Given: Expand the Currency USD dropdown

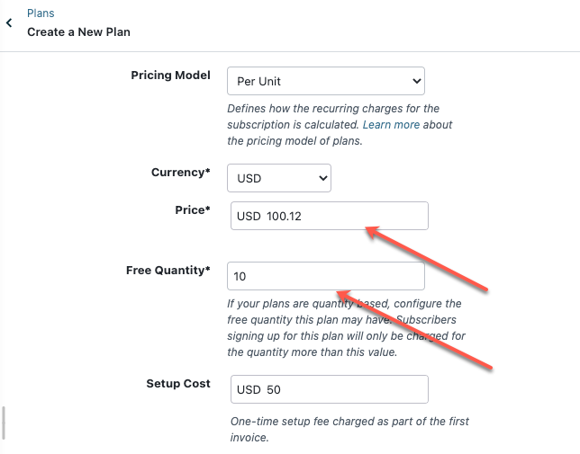Looking at the screenshot, I should pyautogui.click(x=278, y=178).
